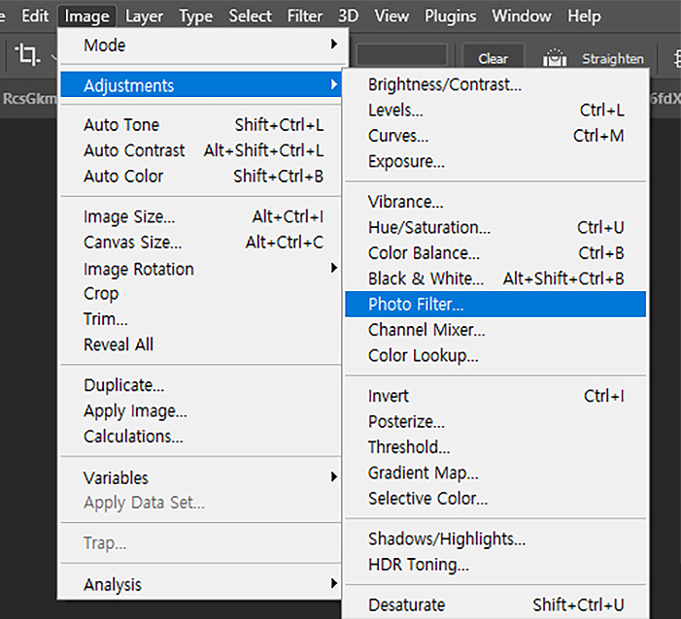The image size is (681, 619).
Task: Open the Window menu
Action: click(522, 16)
